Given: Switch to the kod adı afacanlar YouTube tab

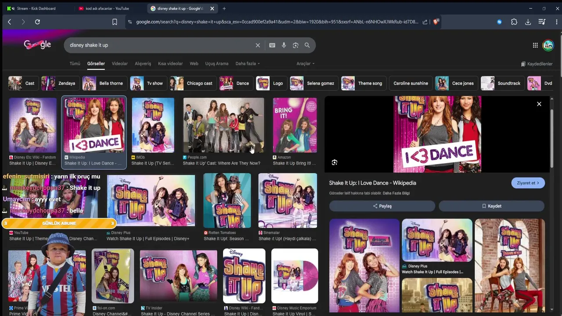Looking at the screenshot, I should coord(108,8).
